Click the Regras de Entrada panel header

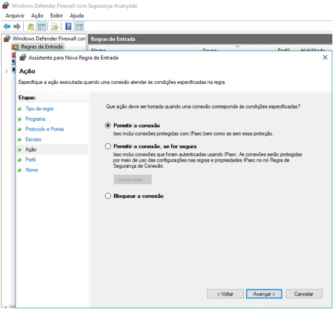pyautogui.click(x=210, y=39)
